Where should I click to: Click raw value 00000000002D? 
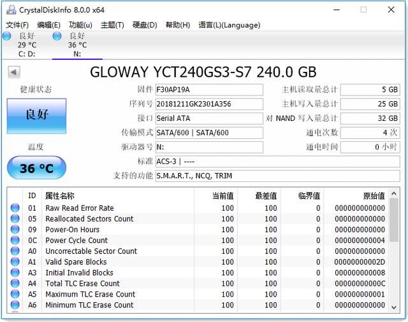coord(360,262)
